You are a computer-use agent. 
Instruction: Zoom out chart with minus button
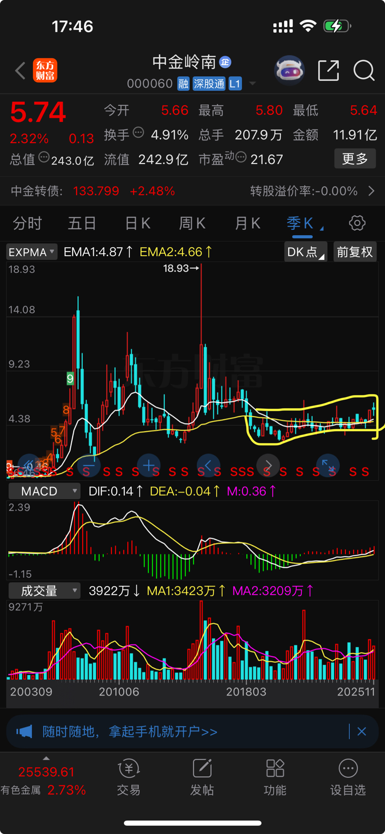click(x=89, y=465)
